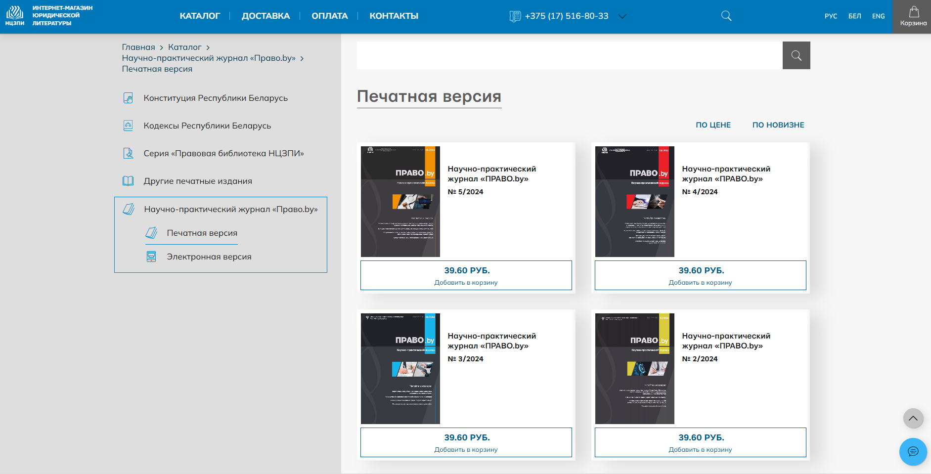The height and width of the screenshot is (474, 931).
Task: Go to the ДОСТАВКА page
Action: [x=266, y=16]
